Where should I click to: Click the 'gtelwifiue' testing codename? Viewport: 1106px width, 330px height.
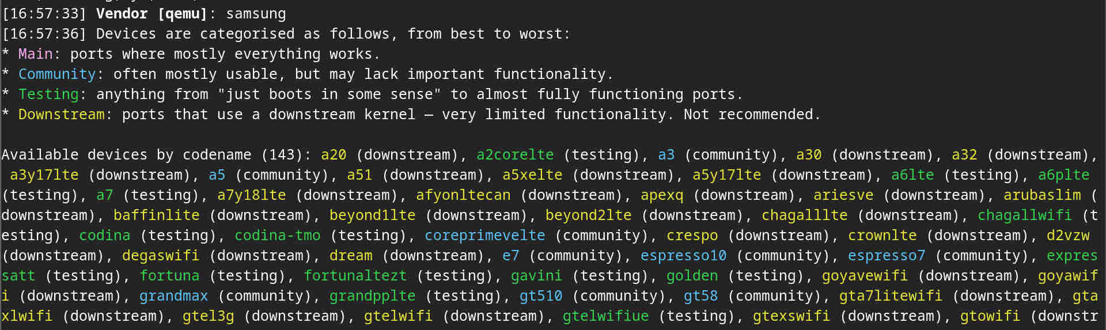605,316
